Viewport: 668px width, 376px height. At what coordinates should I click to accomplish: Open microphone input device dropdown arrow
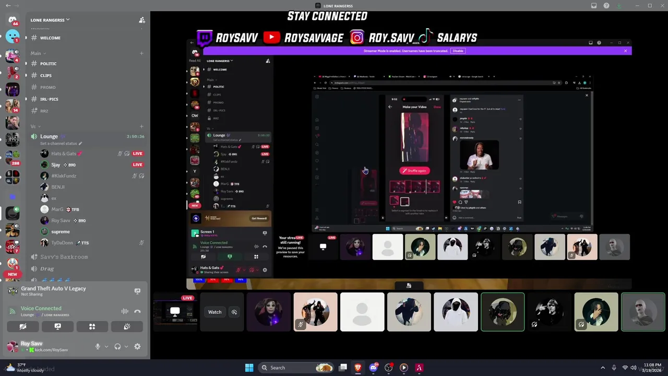pos(106,346)
